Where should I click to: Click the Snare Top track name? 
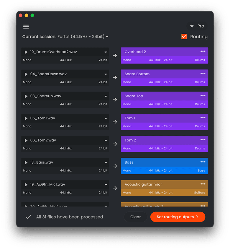coord(134,96)
